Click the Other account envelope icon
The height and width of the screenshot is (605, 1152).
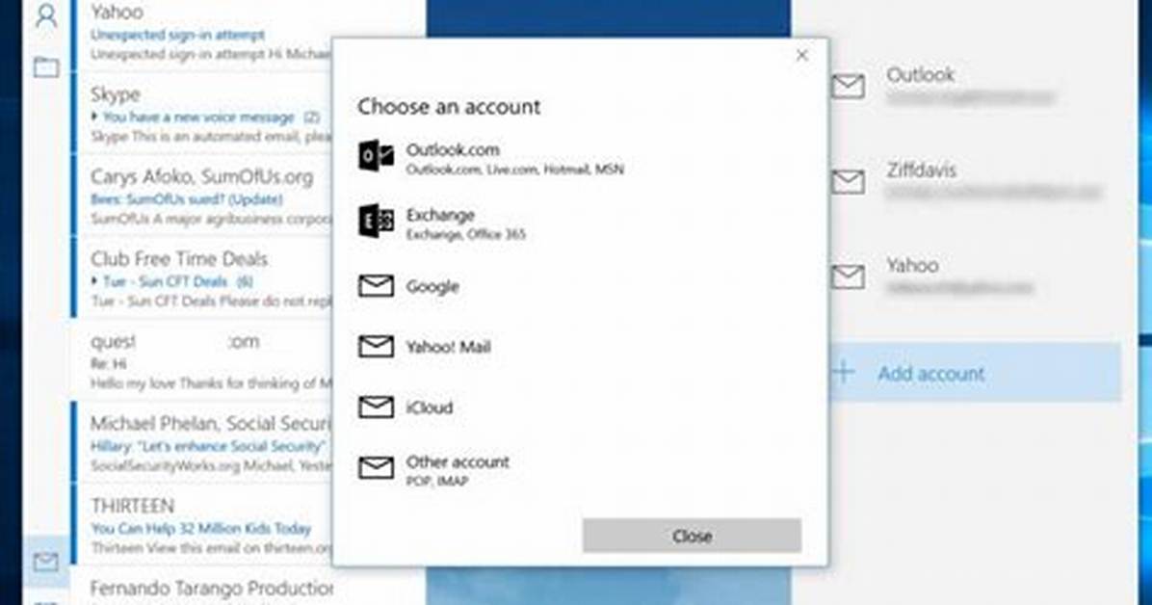377,467
